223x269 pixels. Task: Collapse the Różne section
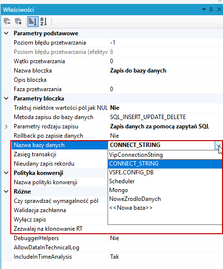(6, 192)
